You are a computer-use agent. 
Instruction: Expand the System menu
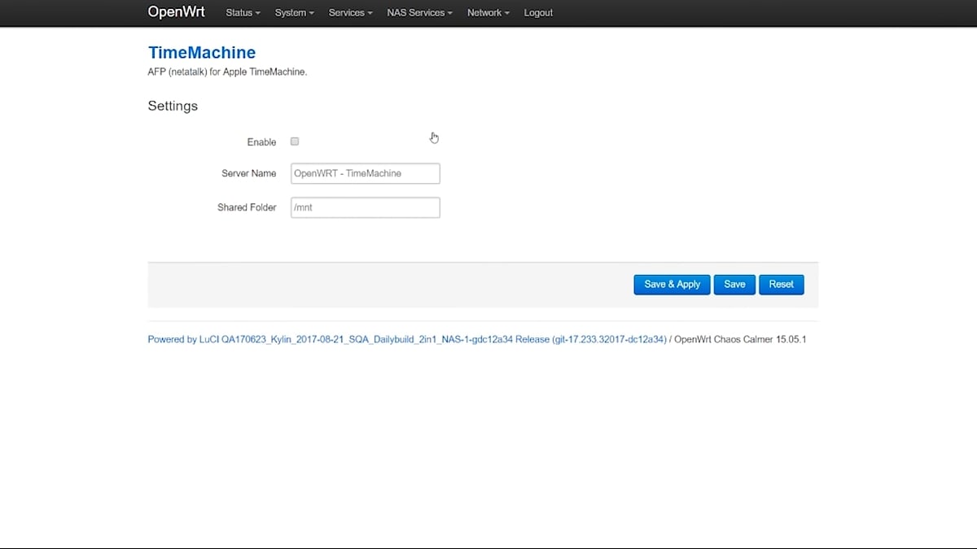294,13
